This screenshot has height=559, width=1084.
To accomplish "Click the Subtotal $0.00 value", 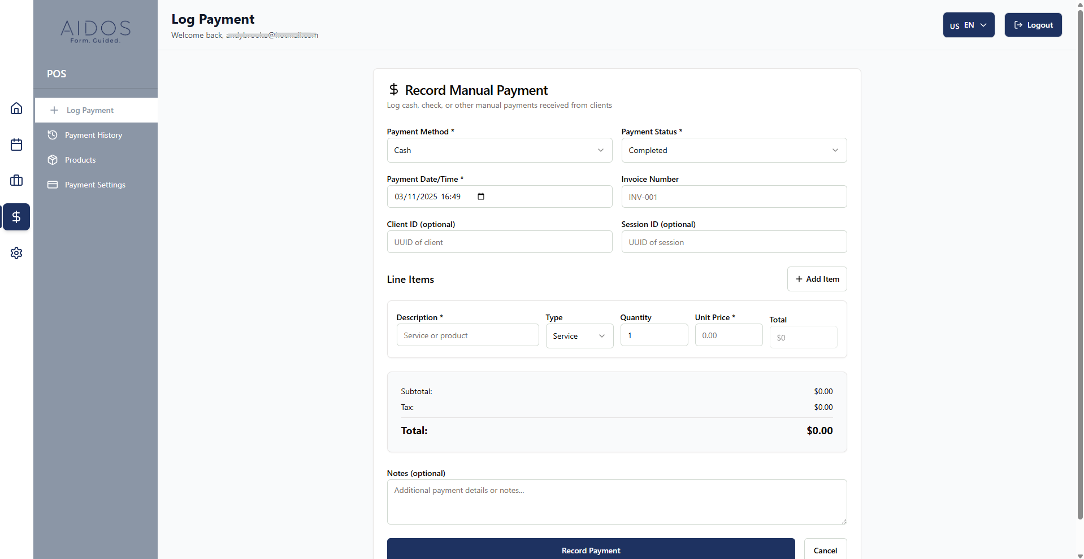I will (x=823, y=391).
